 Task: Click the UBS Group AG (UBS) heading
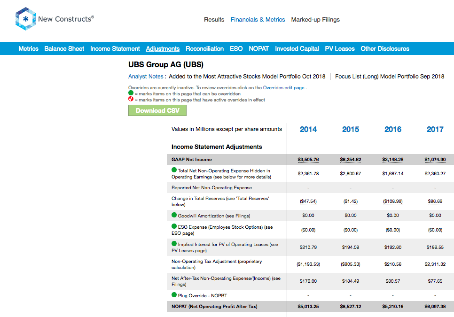tap(165, 64)
